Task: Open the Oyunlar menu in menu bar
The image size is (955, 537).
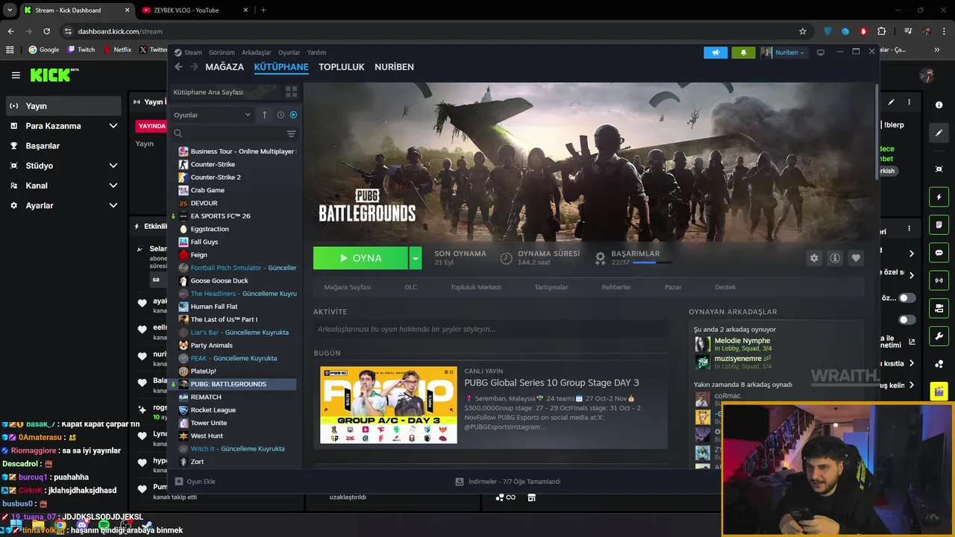Action: 289,52
